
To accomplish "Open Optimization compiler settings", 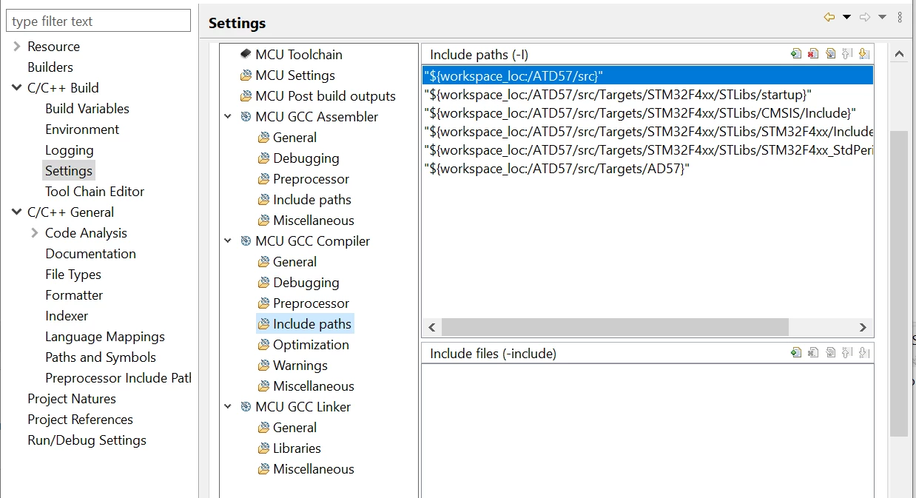I will point(311,344).
